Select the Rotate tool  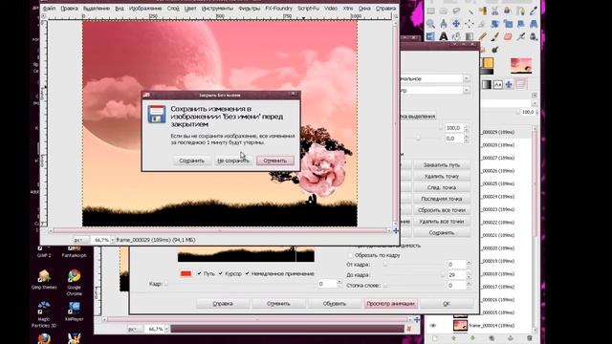tap(495, 24)
